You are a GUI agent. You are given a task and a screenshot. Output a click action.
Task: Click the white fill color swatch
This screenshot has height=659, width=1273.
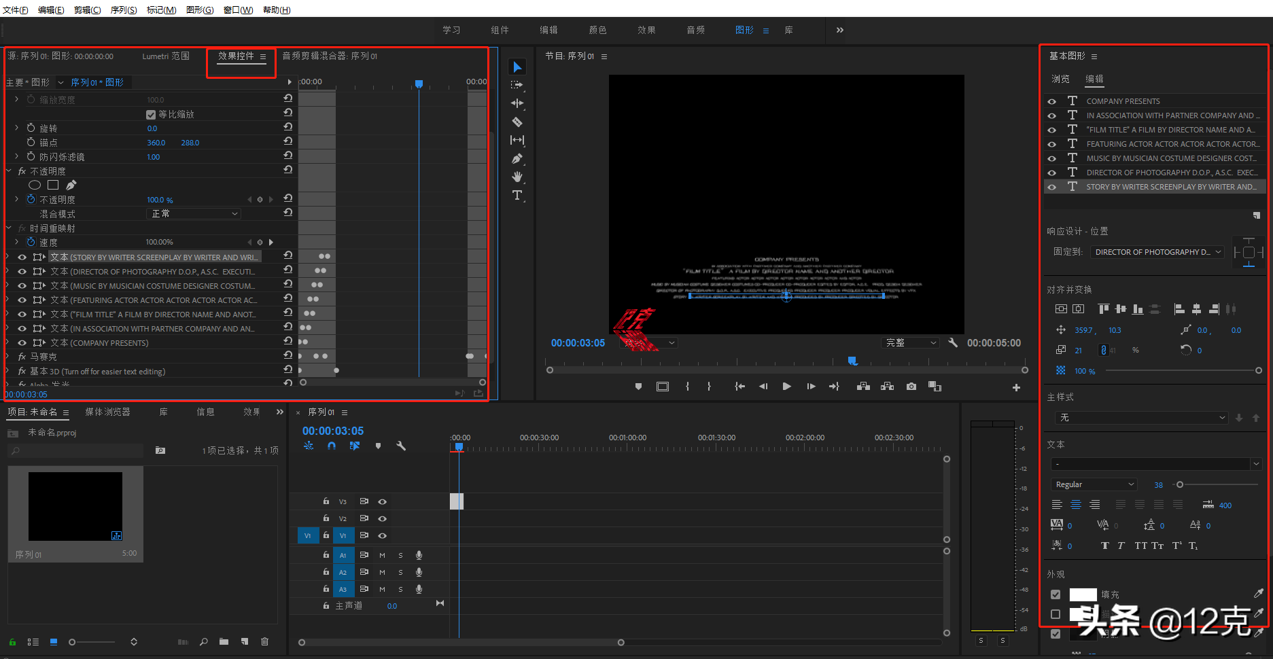(x=1083, y=594)
